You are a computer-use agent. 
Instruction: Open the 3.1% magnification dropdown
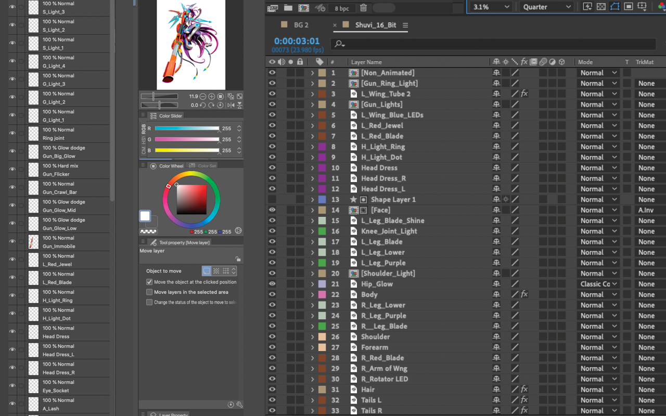pos(491,7)
